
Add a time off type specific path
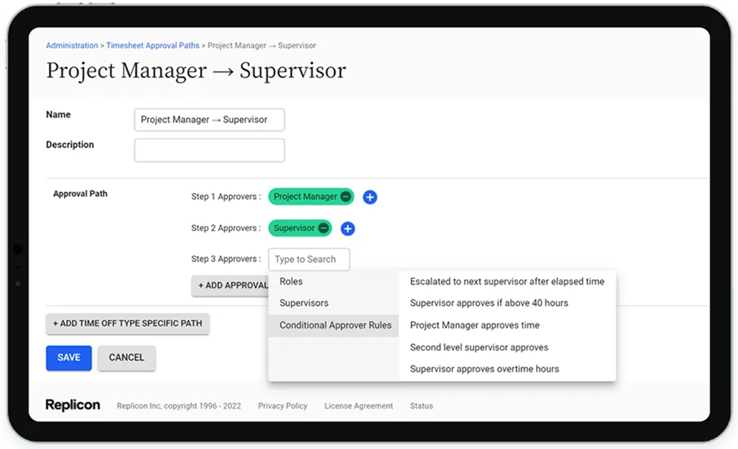127,323
